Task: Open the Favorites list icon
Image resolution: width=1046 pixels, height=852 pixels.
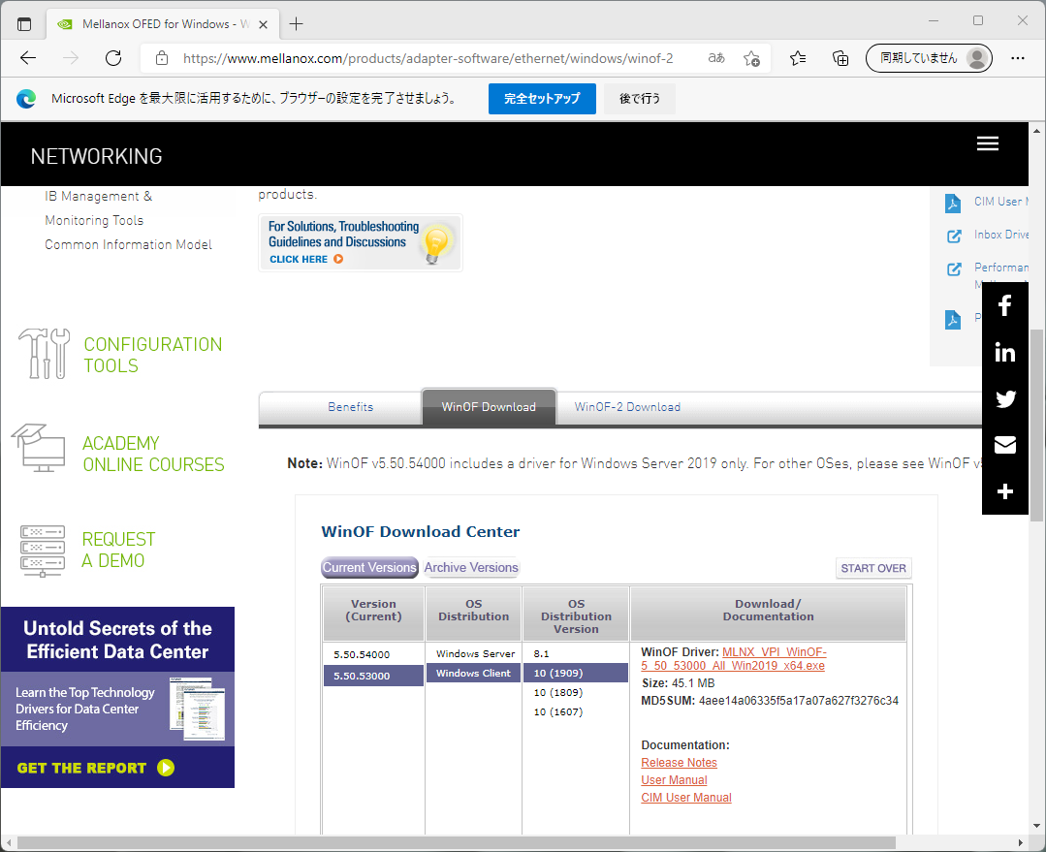Action: (x=798, y=58)
